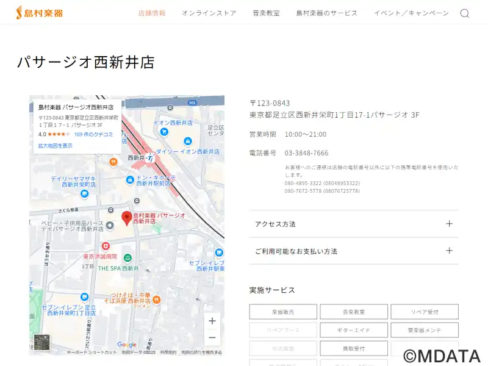
Task: Click the デイリーヤマザキ convenience store marker
Action: pos(84,194)
